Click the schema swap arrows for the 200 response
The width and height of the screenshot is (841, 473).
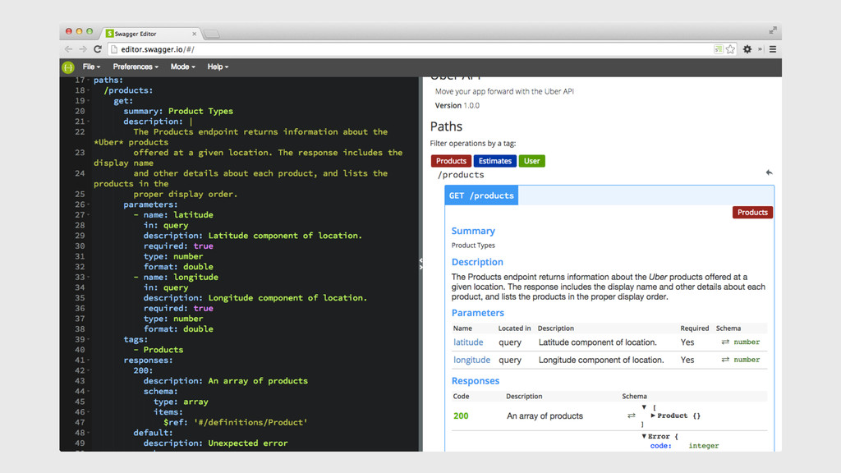(x=632, y=416)
